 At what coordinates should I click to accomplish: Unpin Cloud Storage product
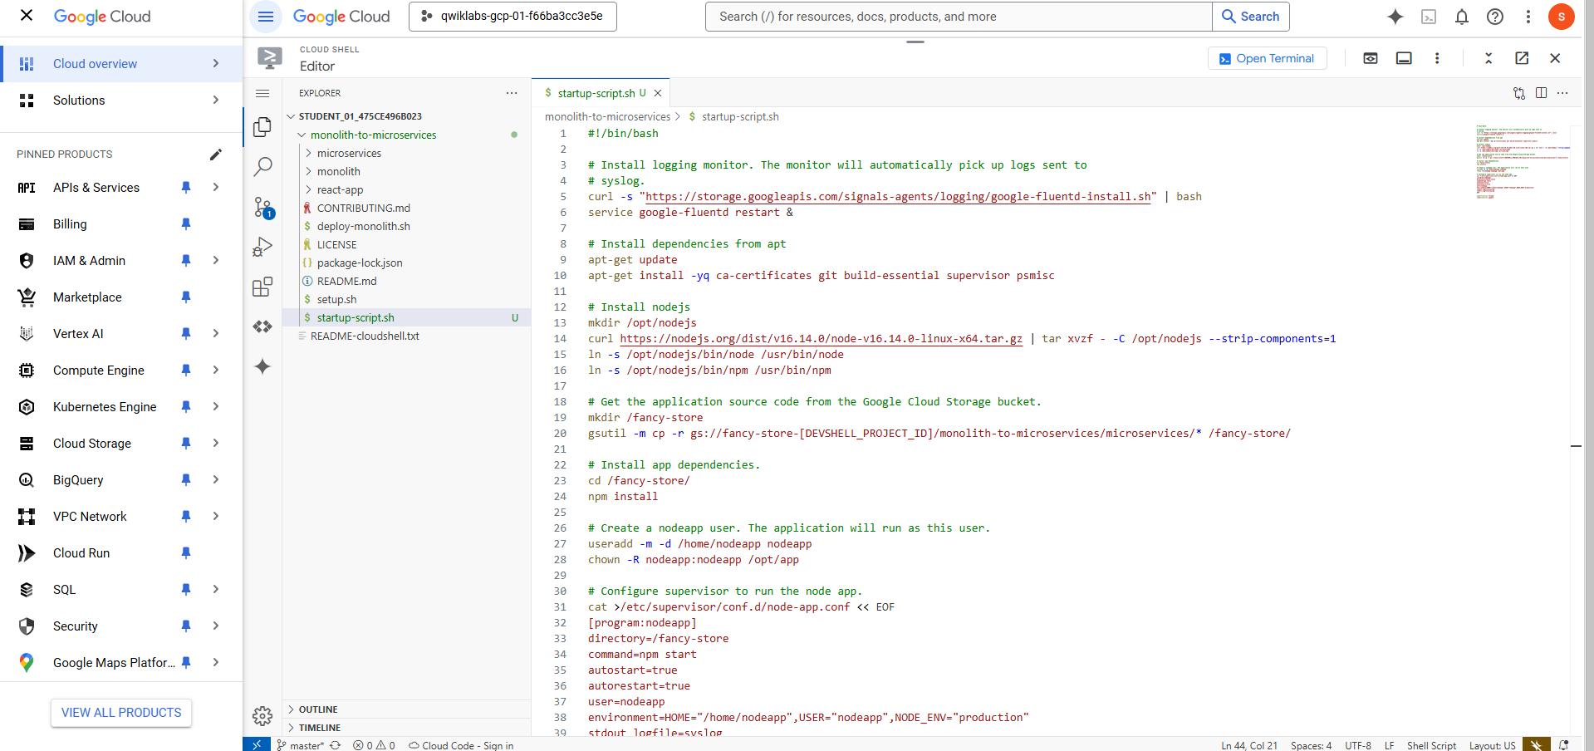186,444
